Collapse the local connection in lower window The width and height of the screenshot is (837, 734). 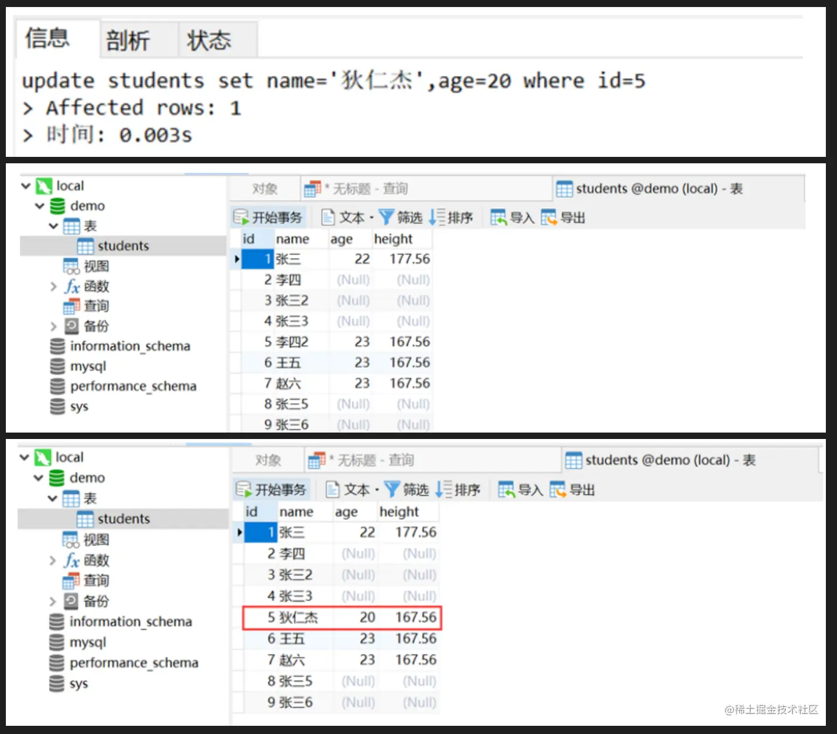(x=25, y=457)
